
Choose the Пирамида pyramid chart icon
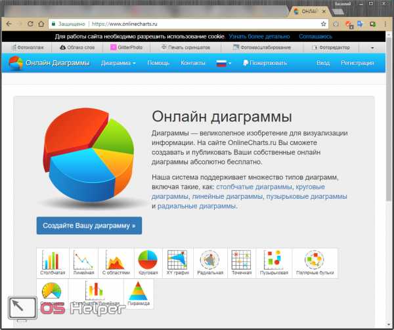click(x=139, y=294)
